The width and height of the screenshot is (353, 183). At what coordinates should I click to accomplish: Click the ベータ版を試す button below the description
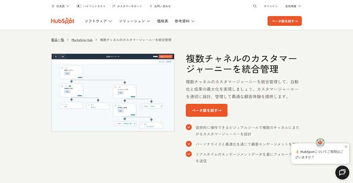point(207,110)
